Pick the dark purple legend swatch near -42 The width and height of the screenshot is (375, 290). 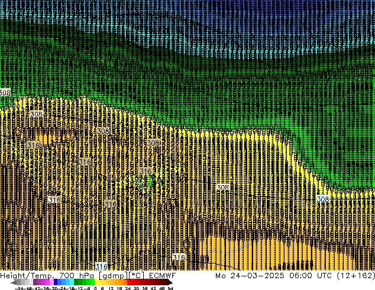pyautogui.click(x=35, y=282)
